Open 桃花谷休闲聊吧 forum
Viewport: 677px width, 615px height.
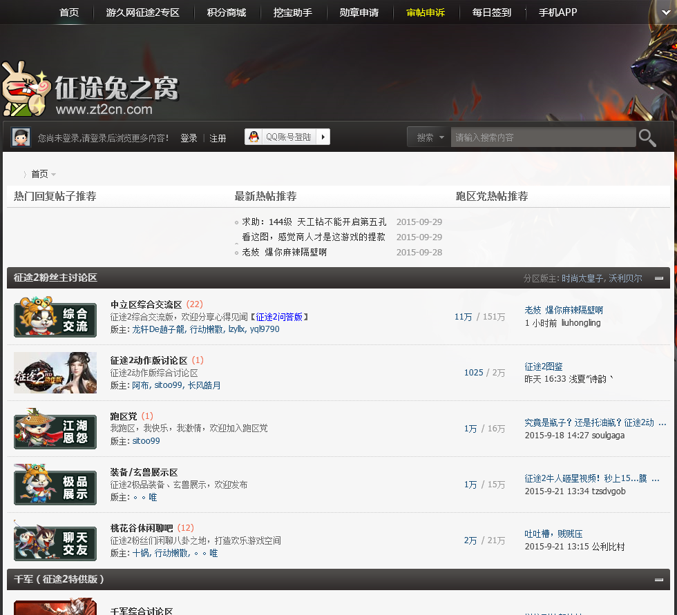pyautogui.click(x=142, y=528)
